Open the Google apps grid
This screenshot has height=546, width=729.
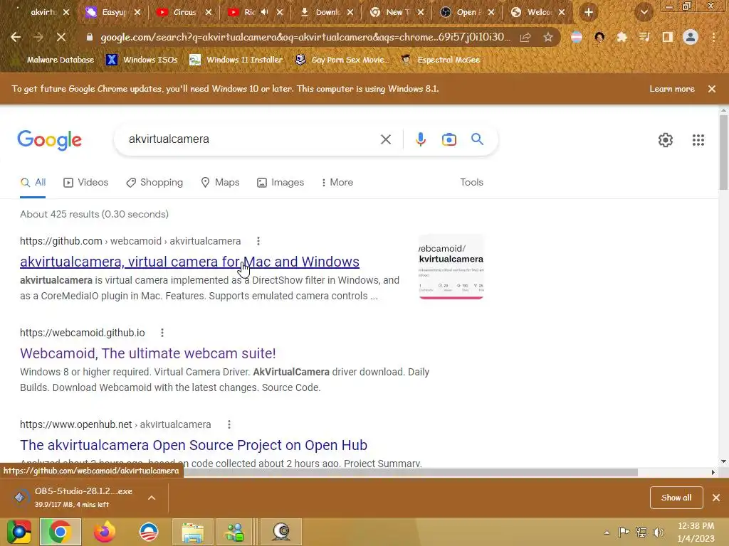point(698,140)
